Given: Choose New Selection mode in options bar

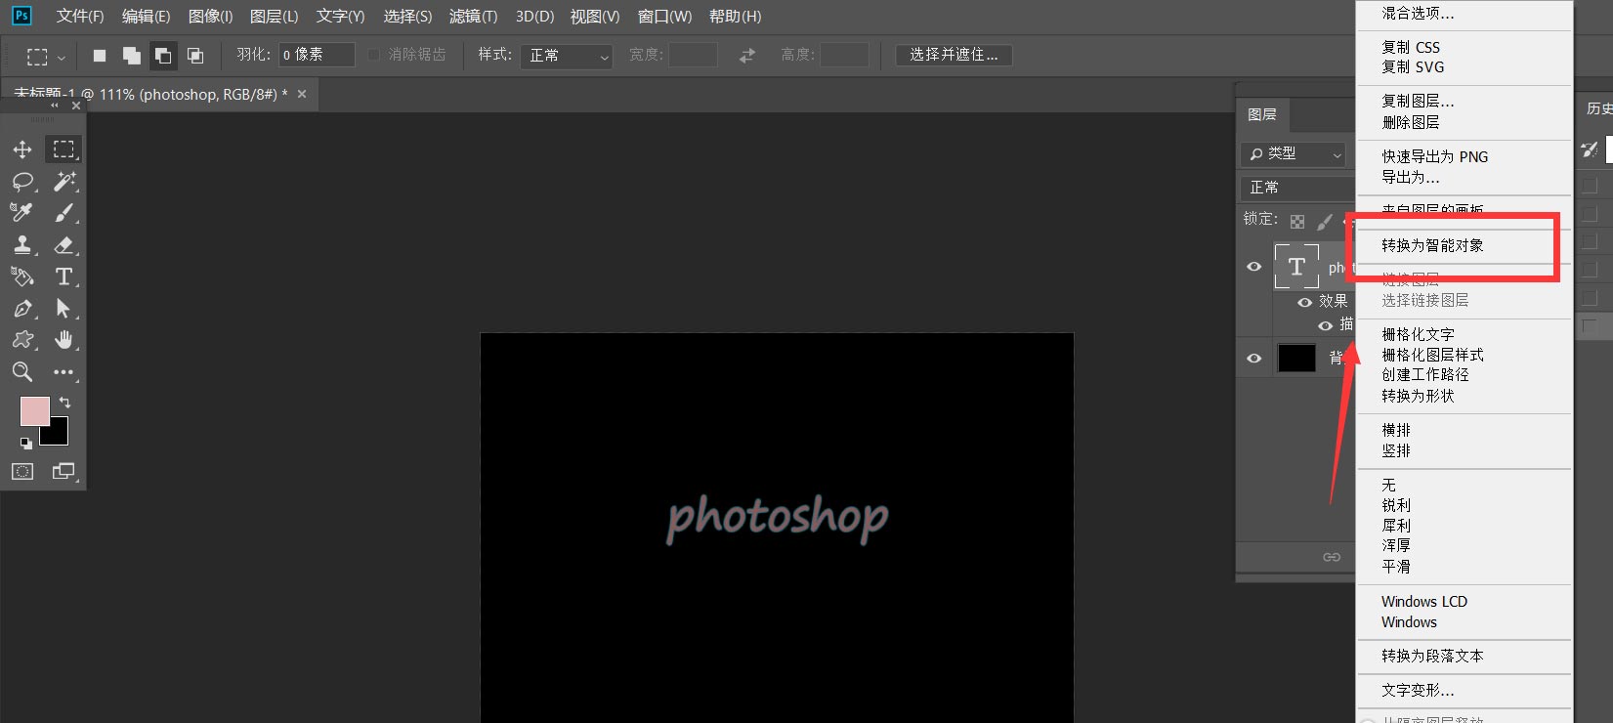Looking at the screenshot, I should pos(99,56).
